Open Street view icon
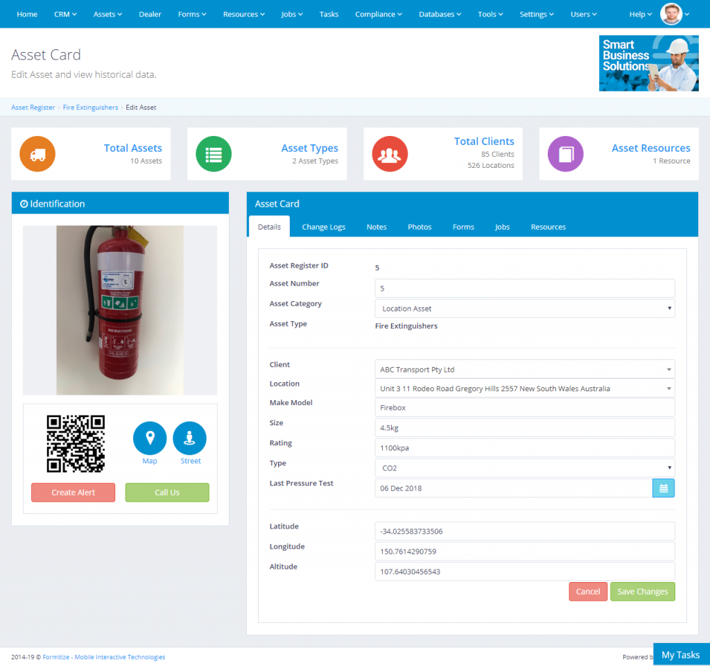The image size is (710, 666). point(190,438)
